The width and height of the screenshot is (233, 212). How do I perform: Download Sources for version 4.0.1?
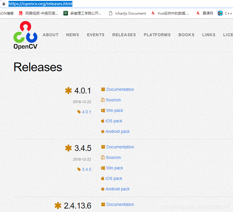[113, 100]
